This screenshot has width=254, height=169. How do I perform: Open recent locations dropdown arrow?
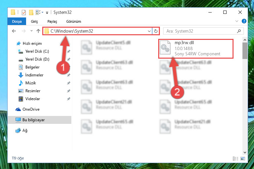(x=31, y=31)
